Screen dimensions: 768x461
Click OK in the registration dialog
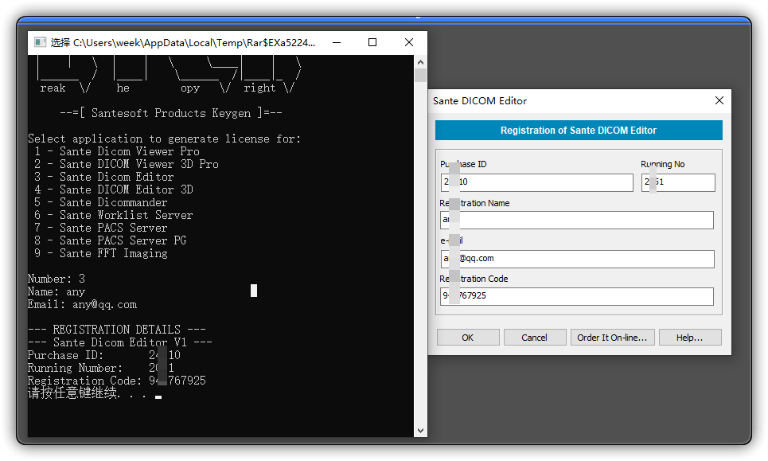pyautogui.click(x=468, y=338)
